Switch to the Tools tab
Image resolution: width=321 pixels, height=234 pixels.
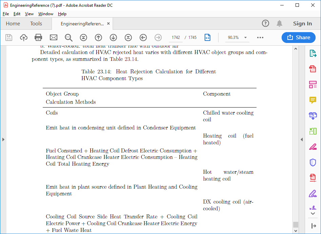(x=36, y=24)
